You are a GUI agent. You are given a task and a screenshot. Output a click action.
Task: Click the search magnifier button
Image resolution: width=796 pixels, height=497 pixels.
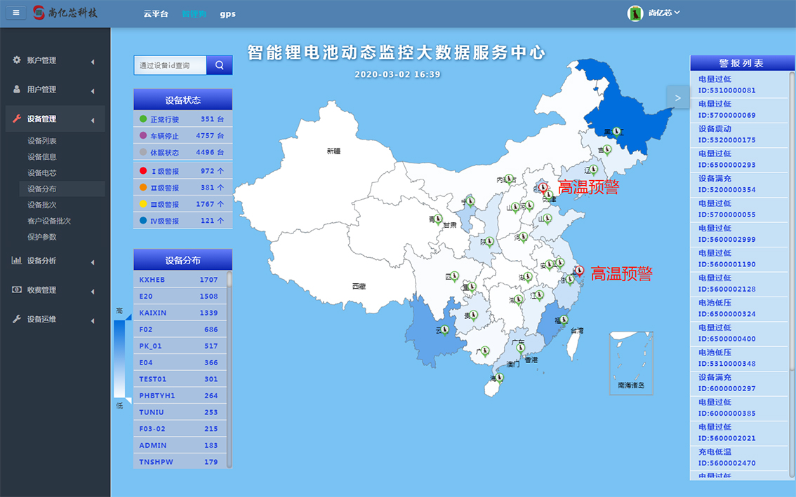coord(220,65)
